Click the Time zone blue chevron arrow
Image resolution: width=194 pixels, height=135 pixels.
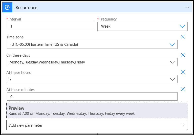click(172, 44)
